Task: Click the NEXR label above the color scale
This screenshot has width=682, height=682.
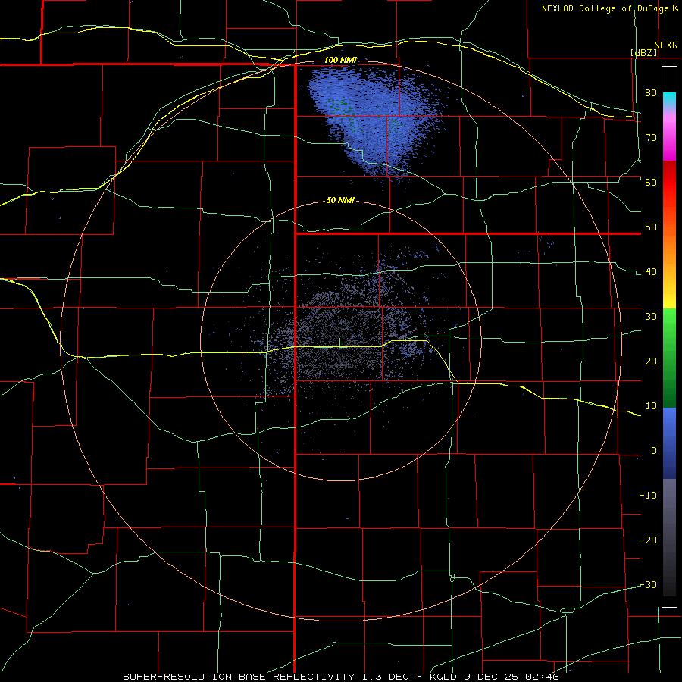Action: coord(666,45)
